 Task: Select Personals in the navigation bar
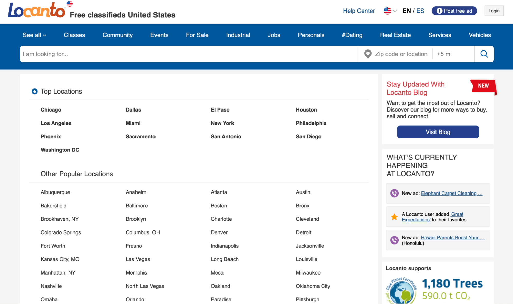311,35
